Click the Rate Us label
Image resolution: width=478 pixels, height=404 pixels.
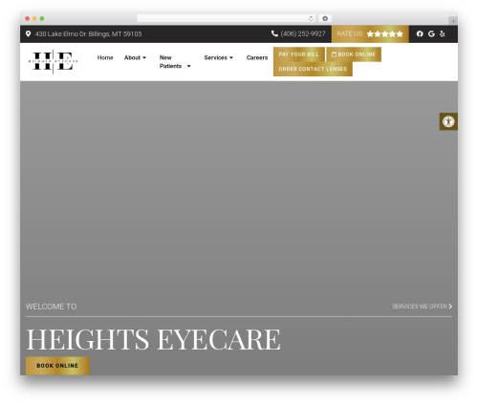(350, 33)
